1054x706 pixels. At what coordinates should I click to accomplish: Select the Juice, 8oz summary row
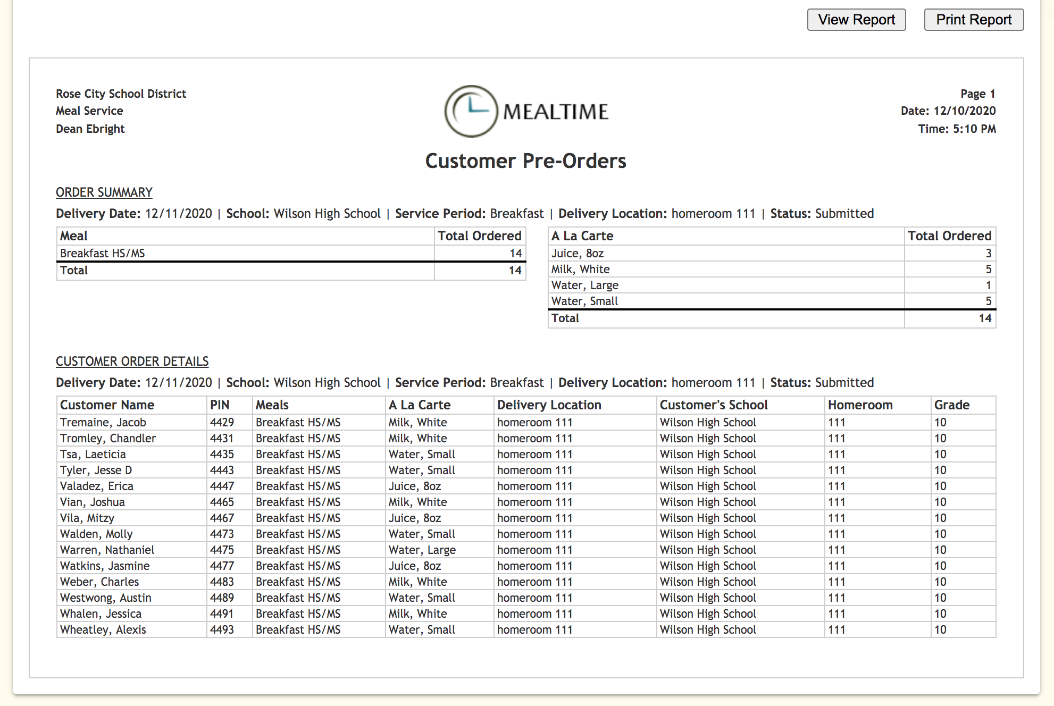[x=578, y=254]
